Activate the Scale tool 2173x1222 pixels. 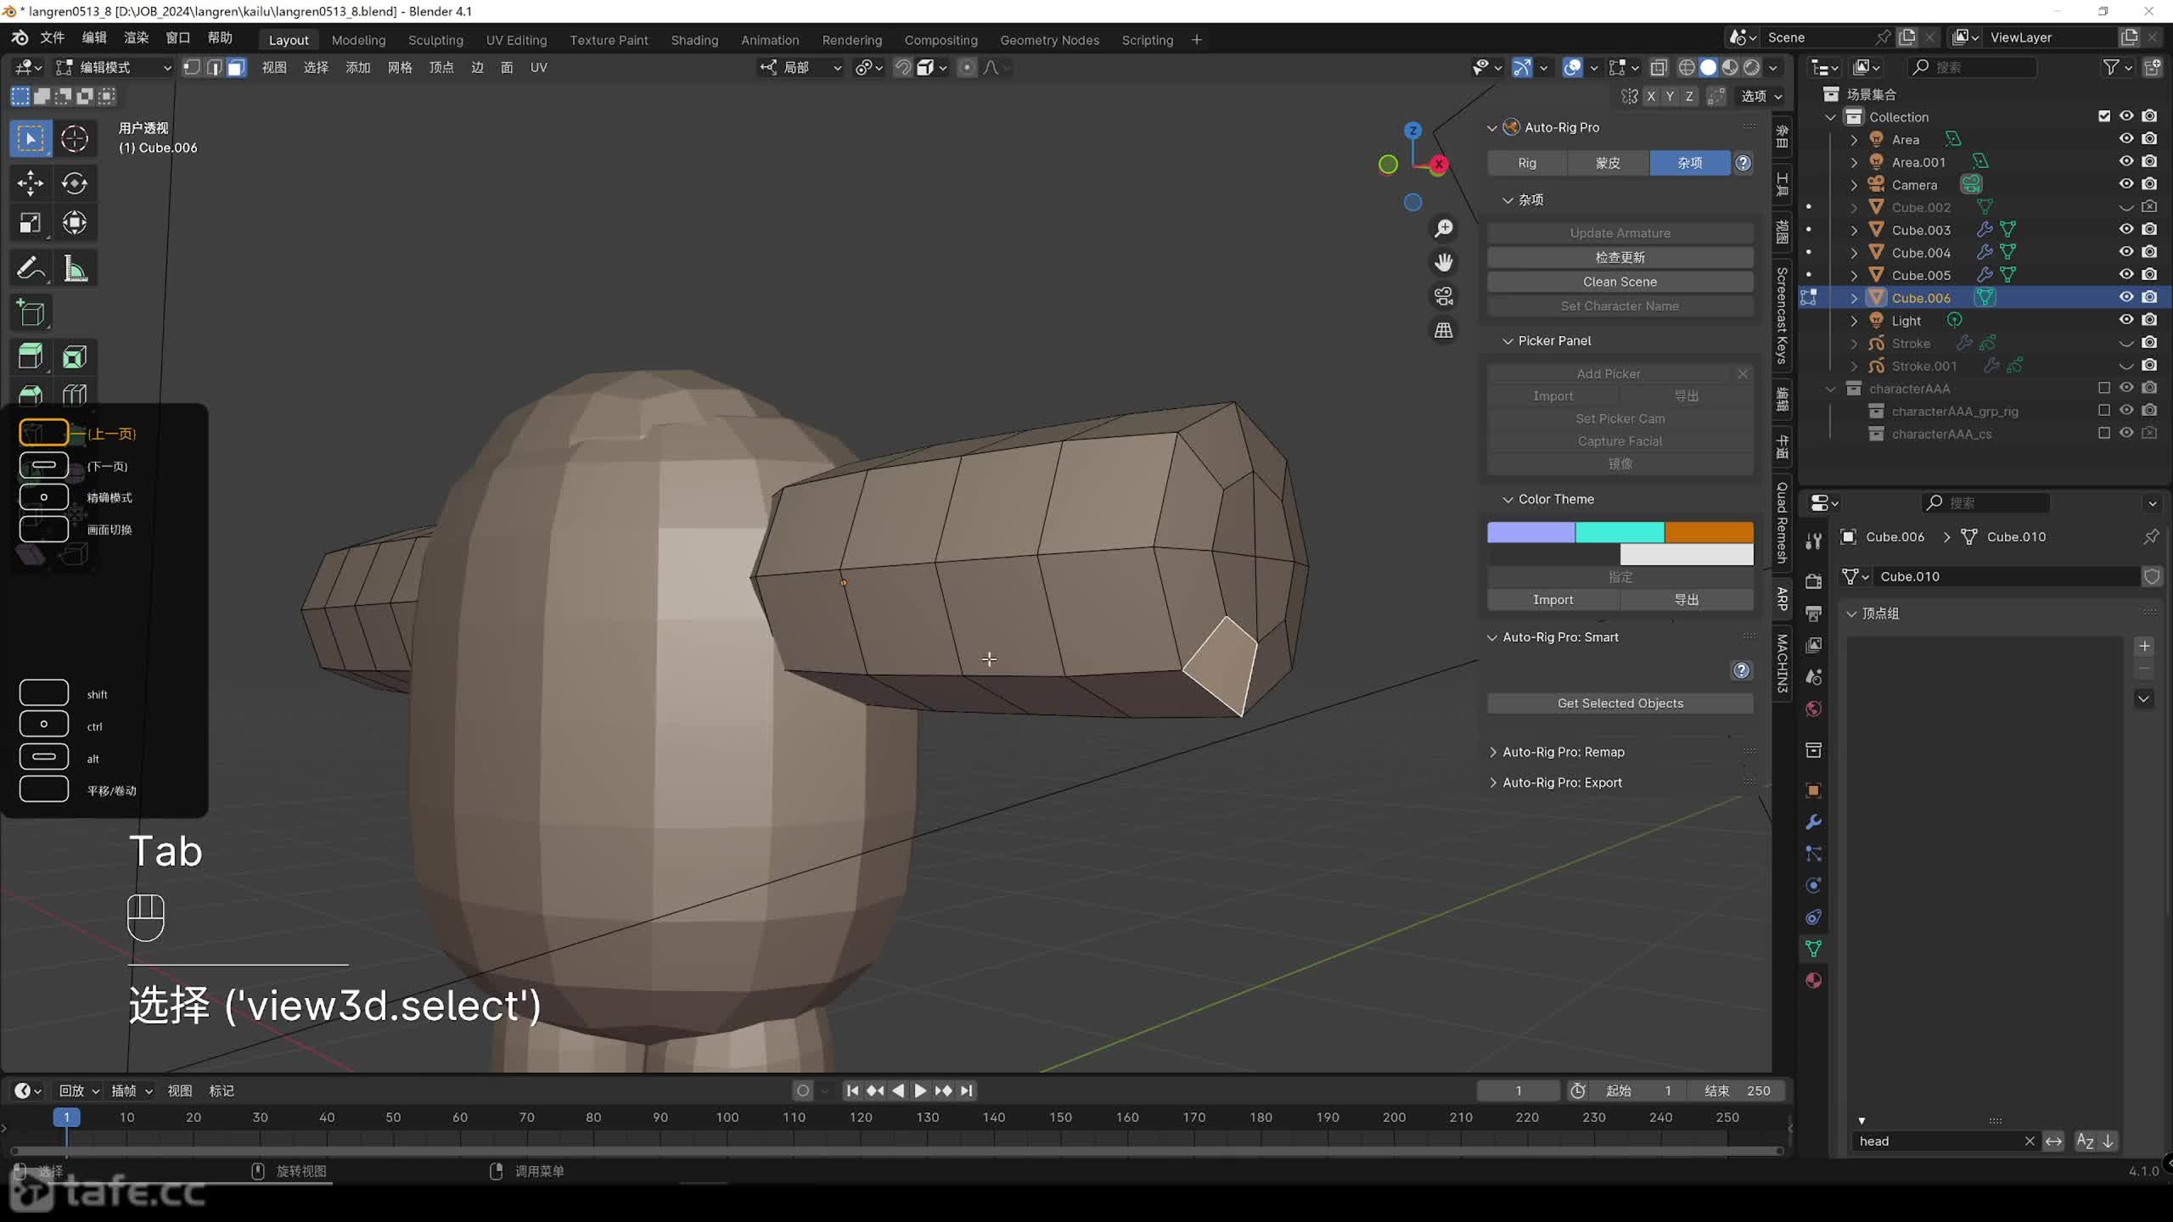pyautogui.click(x=31, y=223)
